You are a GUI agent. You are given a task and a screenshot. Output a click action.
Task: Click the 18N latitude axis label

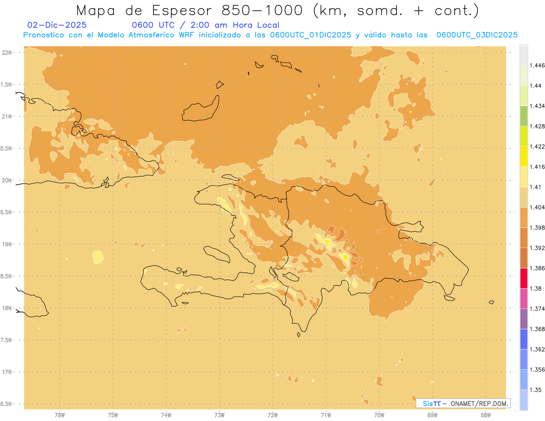[x=8, y=308]
